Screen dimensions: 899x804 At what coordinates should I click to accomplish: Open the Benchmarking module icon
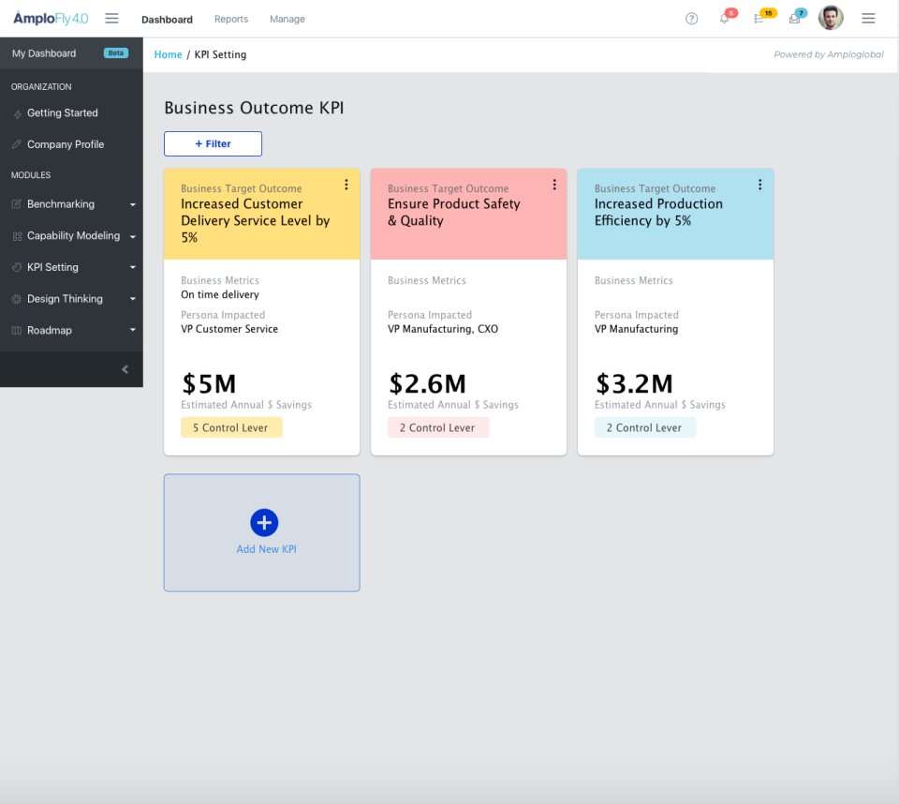click(17, 203)
